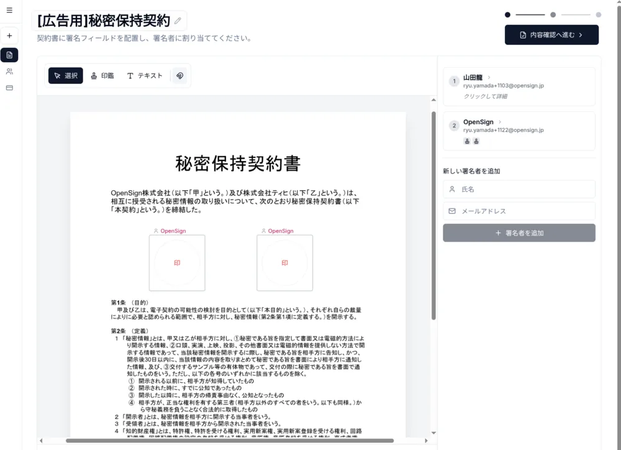Click the second stamp badge under OpenSign signer
The height and width of the screenshot is (450, 621).
(x=476, y=141)
